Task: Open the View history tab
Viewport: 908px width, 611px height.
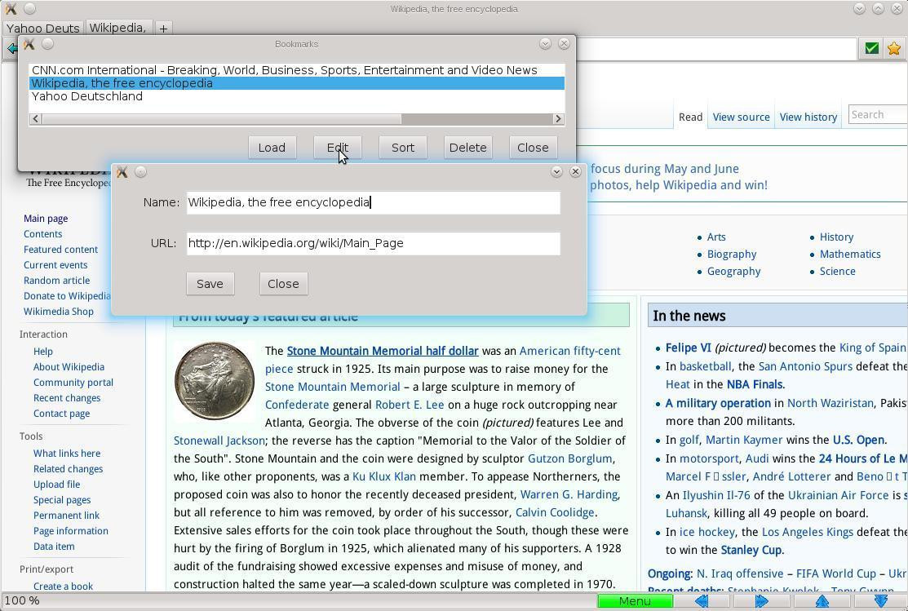Action: pos(808,117)
